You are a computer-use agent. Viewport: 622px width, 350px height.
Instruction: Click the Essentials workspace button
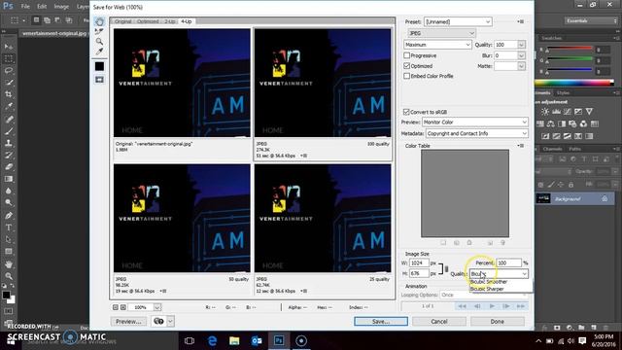tap(592, 20)
